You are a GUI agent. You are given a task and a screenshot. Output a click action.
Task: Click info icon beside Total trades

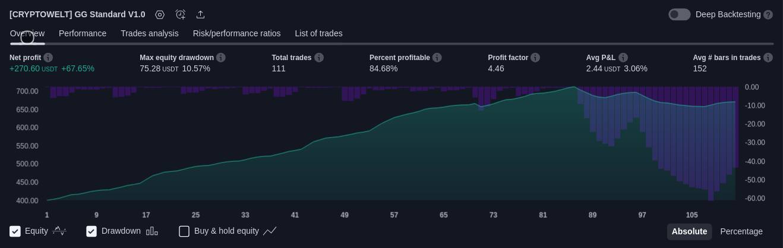pos(319,58)
